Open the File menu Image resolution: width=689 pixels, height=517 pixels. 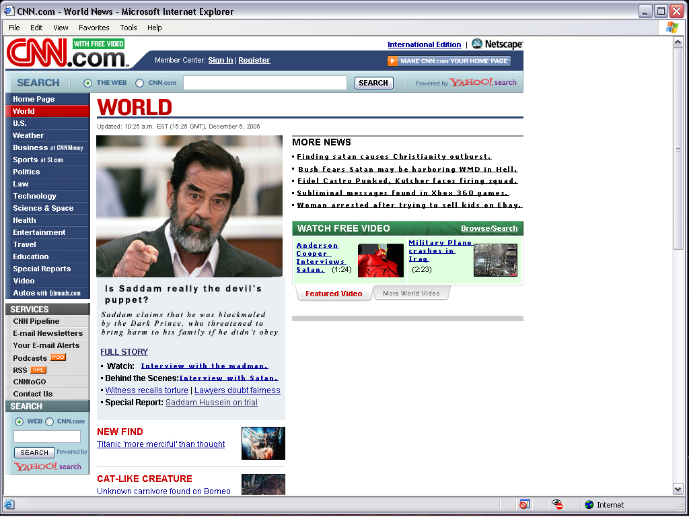click(x=15, y=27)
